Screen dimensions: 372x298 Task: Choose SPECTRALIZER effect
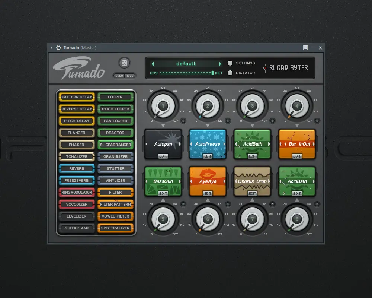click(x=115, y=228)
